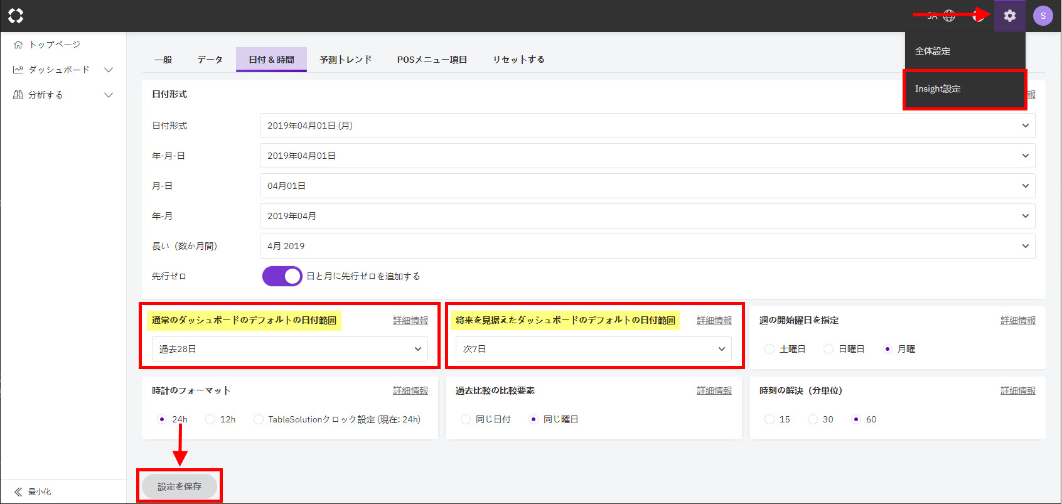Open the 長い(数か月間) format dropdown
Image resolution: width=1062 pixels, height=504 pixels.
pyautogui.click(x=647, y=246)
